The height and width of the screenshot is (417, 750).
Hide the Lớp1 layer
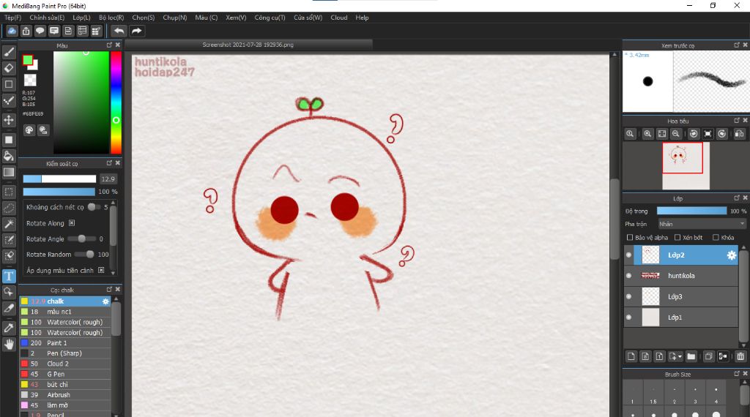click(628, 318)
